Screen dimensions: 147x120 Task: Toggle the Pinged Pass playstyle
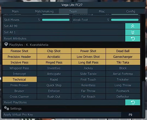coord(54,62)
